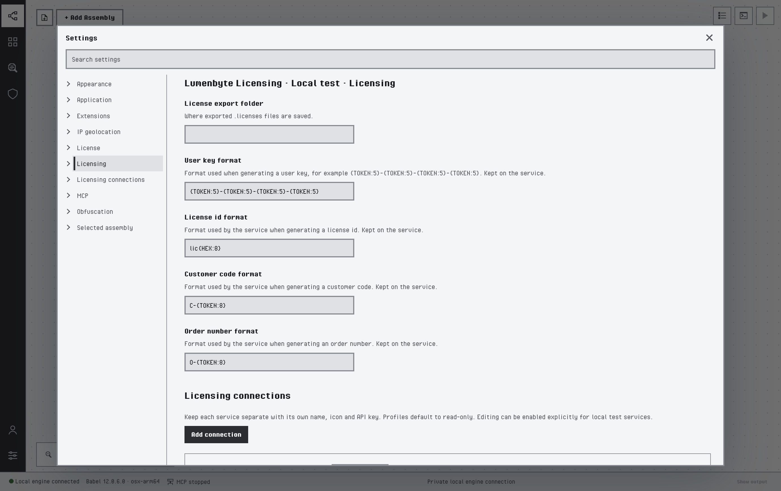The image size is (781, 491).
Task: Focus the Search settings field
Action: (390, 59)
